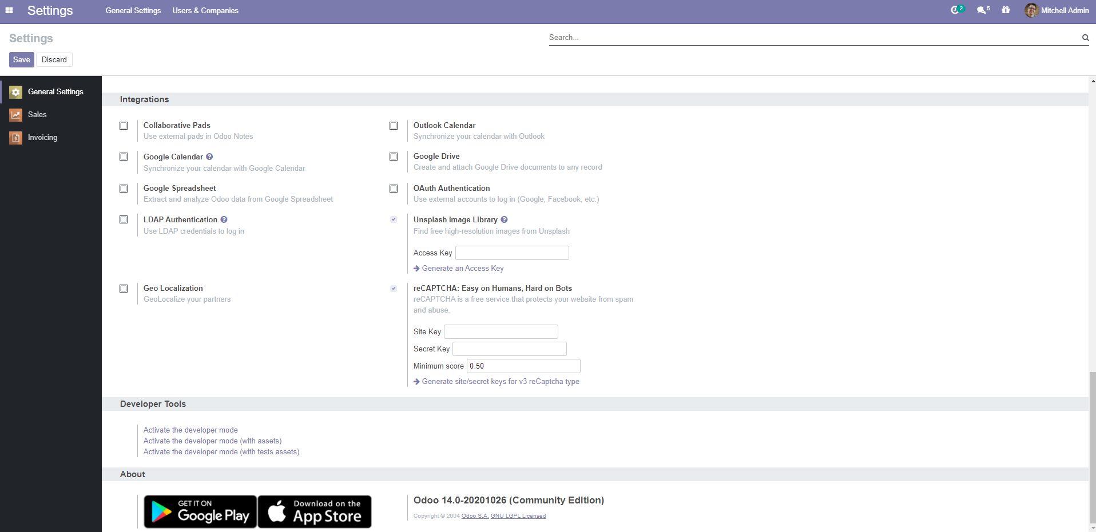Click the reCAPTCHA Secret Key field

pos(510,349)
